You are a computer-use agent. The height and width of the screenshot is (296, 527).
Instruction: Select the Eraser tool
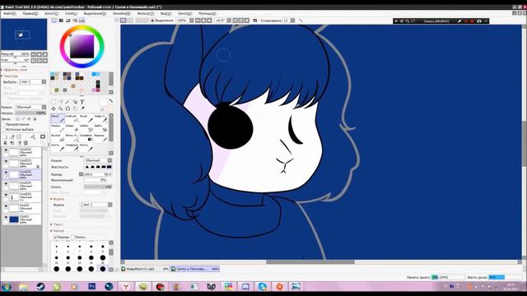click(x=72, y=128)
